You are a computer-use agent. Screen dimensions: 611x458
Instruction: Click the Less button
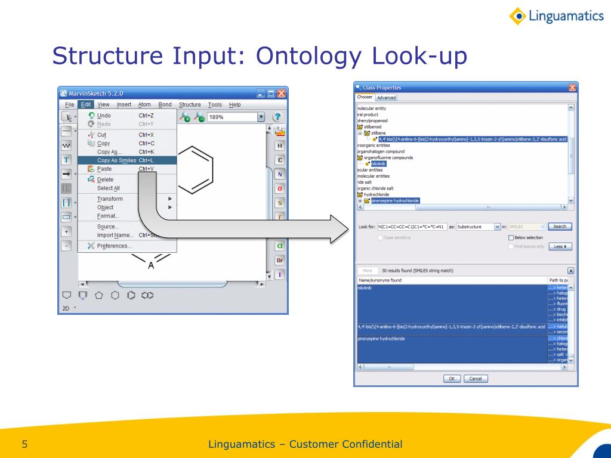(x=560, y=246)
